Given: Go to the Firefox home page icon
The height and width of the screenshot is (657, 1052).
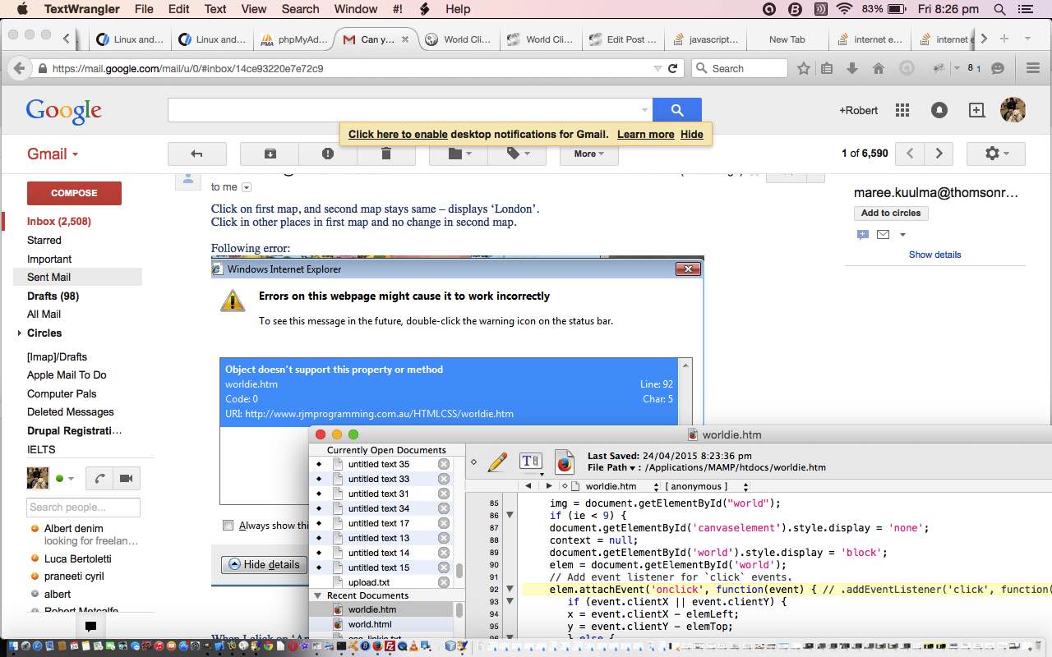Looking at the screenshot, I should 878,69.
